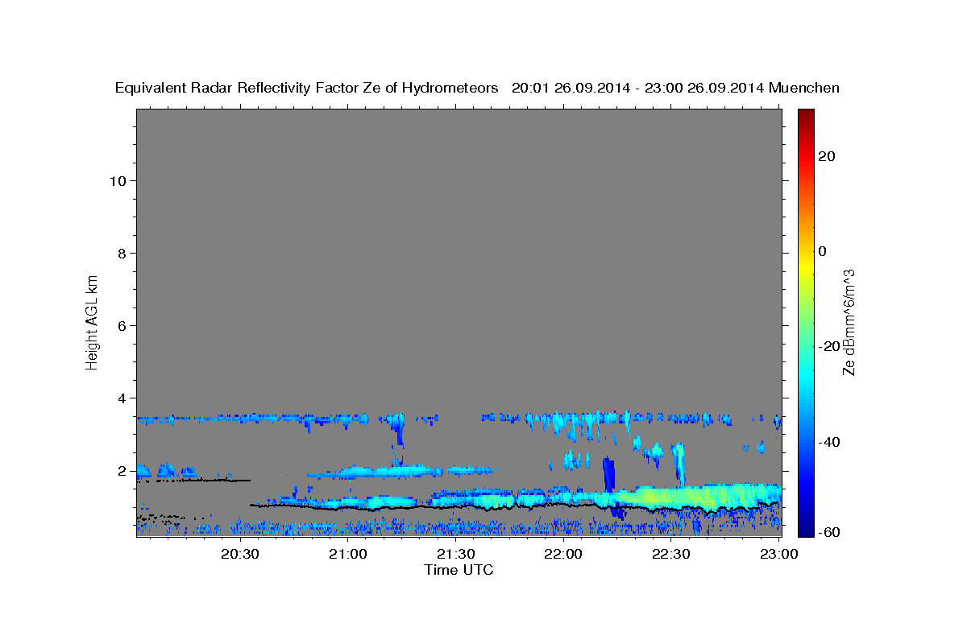Click the '21:30' time tick label

tap(455, 554)
